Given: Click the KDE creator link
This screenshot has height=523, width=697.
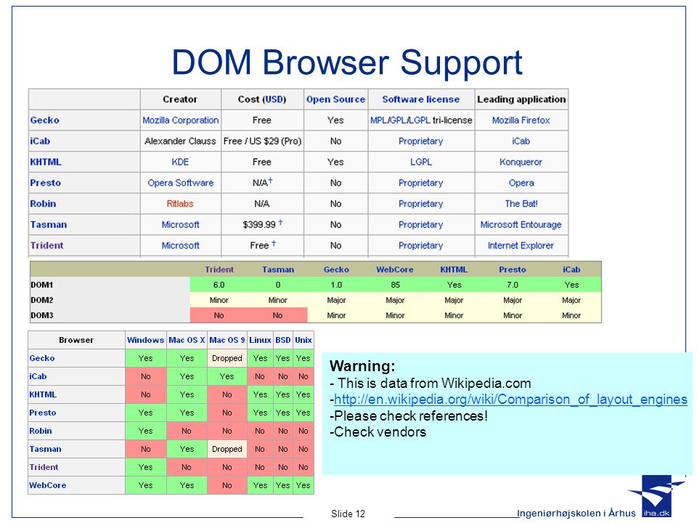Looking at the screenshot, I should tap(180, 162).
